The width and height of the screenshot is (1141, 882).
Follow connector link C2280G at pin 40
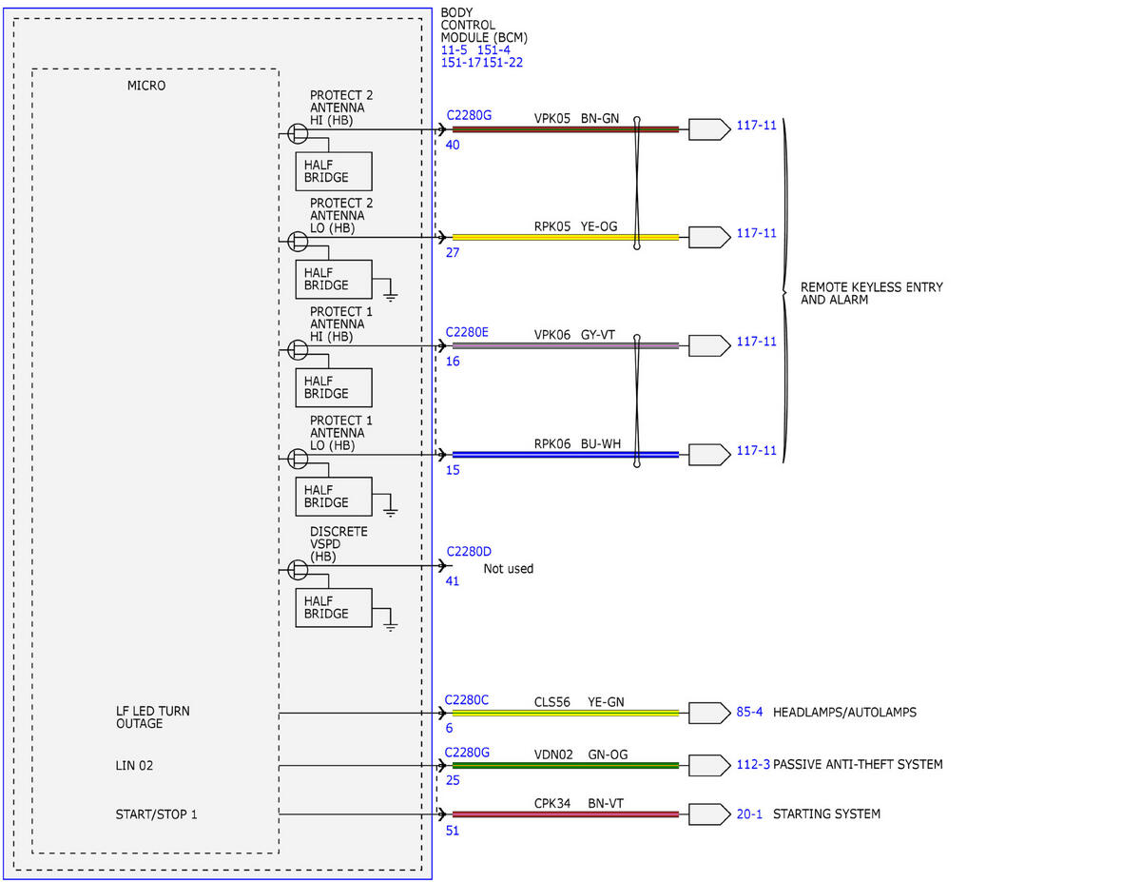(x=470, y=115)
